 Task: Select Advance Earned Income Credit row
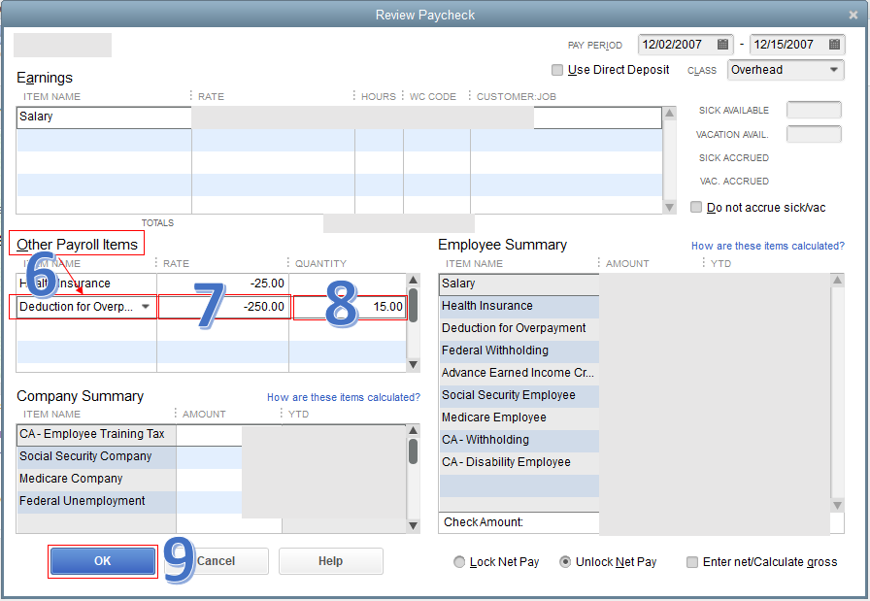(519, 373)
